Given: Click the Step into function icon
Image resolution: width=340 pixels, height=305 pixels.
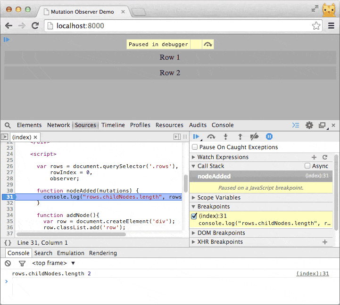Looking at the screenshot, I should (225, 136).
